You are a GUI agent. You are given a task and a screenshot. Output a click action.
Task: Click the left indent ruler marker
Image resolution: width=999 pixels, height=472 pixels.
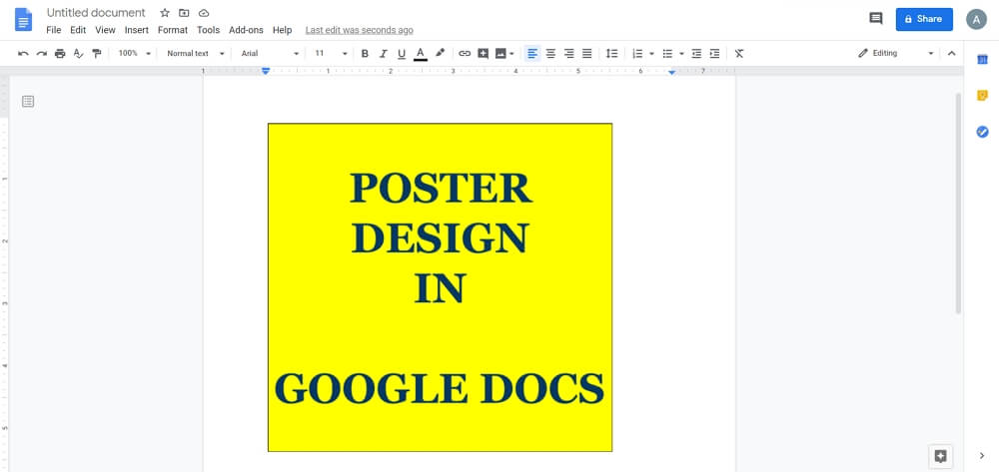pyautogui.click(x=267, y=71)
